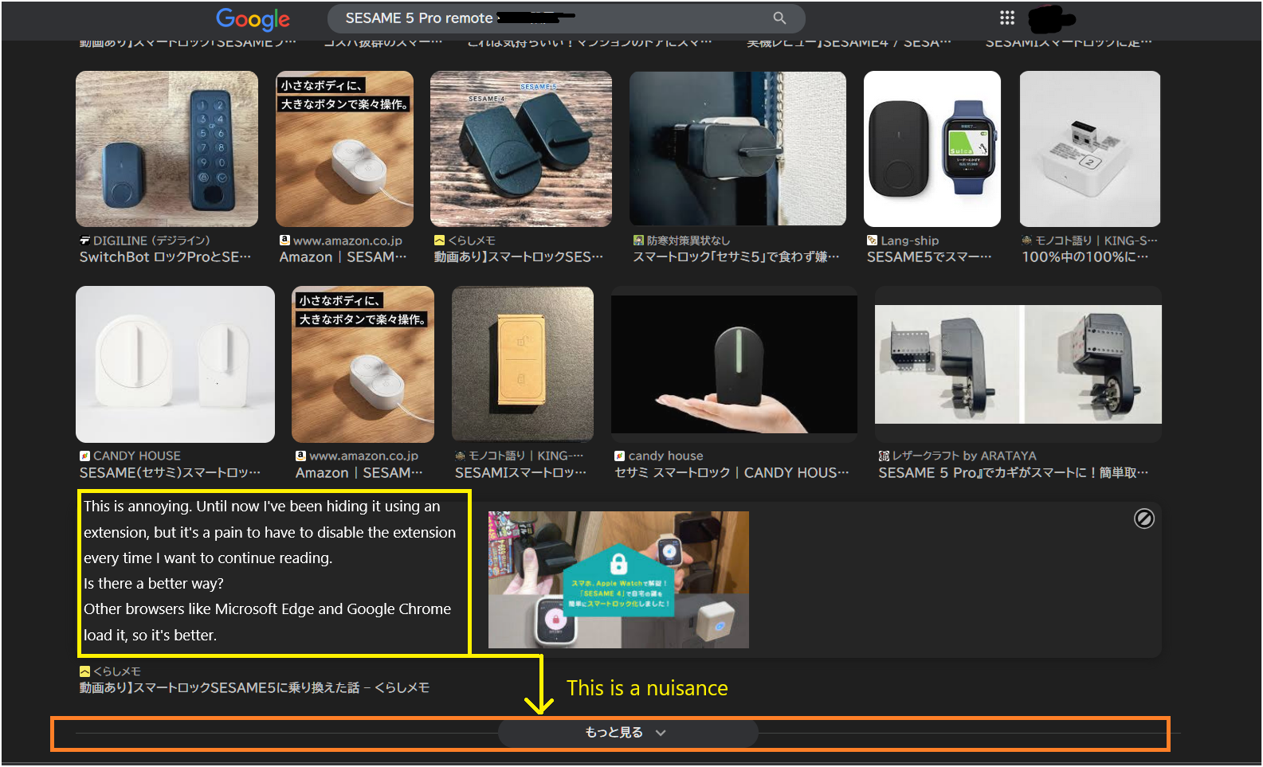Open the SESAME 5 Pro』でカギがスマートに title
Screen dimensions: 1263x767
point(1013,473)
